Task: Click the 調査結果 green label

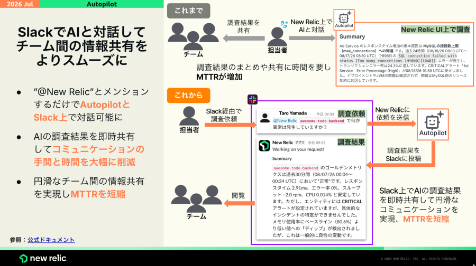Action: (x=351, y=142)
